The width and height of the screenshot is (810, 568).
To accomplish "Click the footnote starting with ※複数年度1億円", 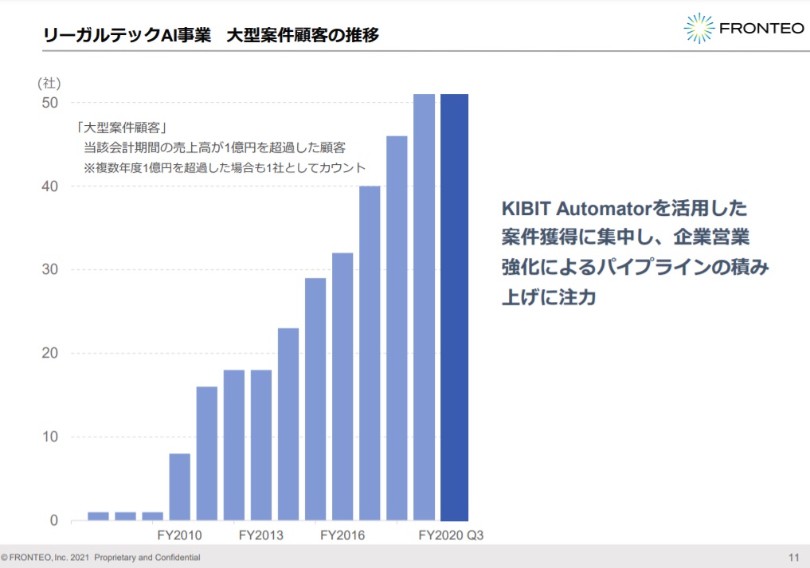I will 225,167.
